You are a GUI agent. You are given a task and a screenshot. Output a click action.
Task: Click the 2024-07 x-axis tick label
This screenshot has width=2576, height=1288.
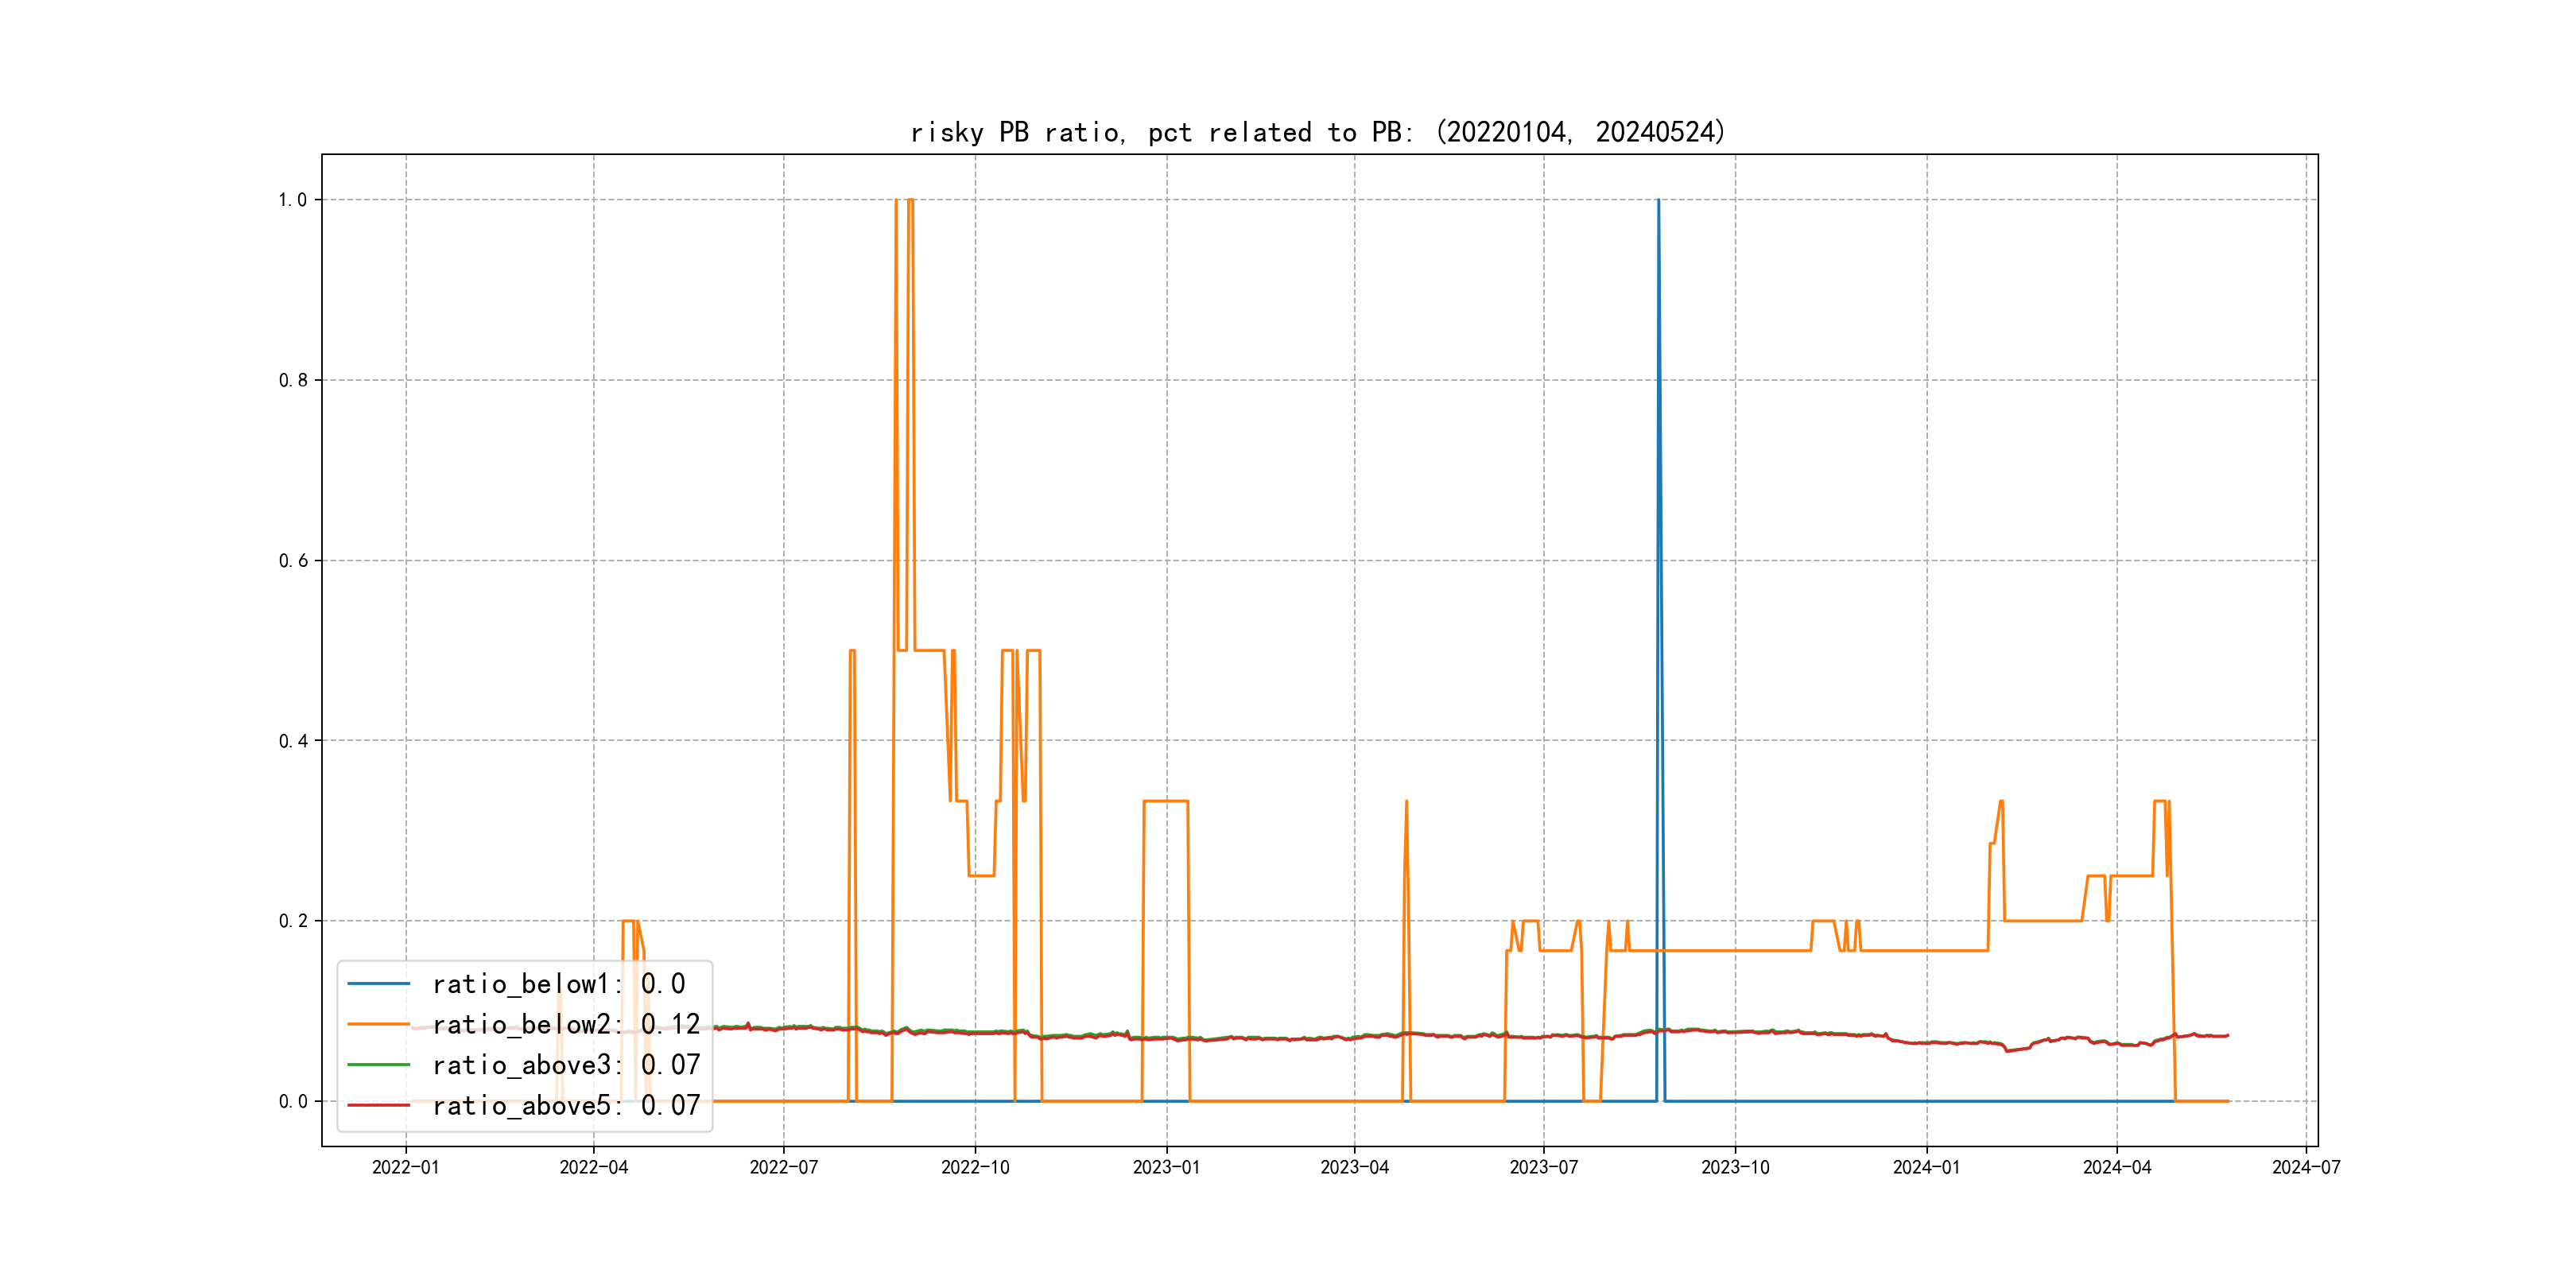(2306, 1167)
